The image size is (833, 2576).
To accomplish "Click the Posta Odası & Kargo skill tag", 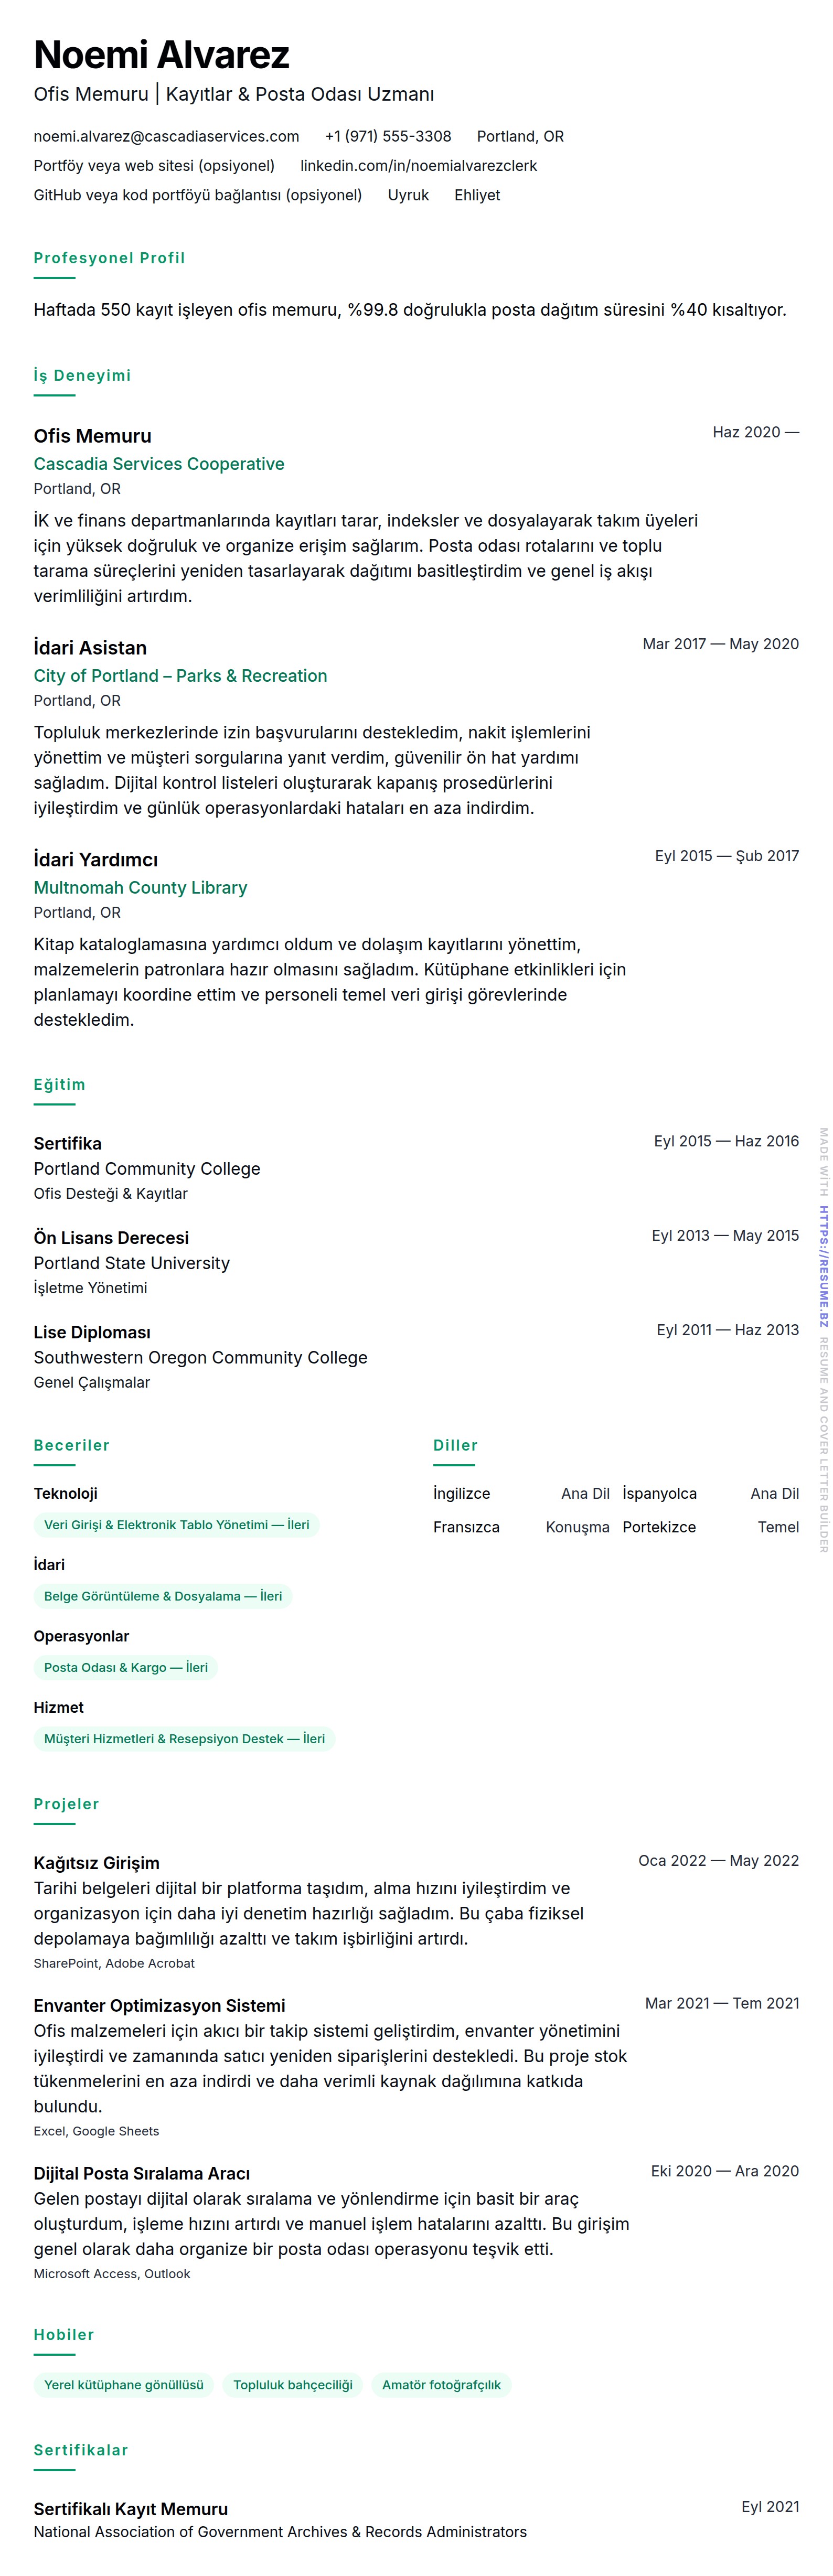I will pyautogui.click(x=126, y=1667).
